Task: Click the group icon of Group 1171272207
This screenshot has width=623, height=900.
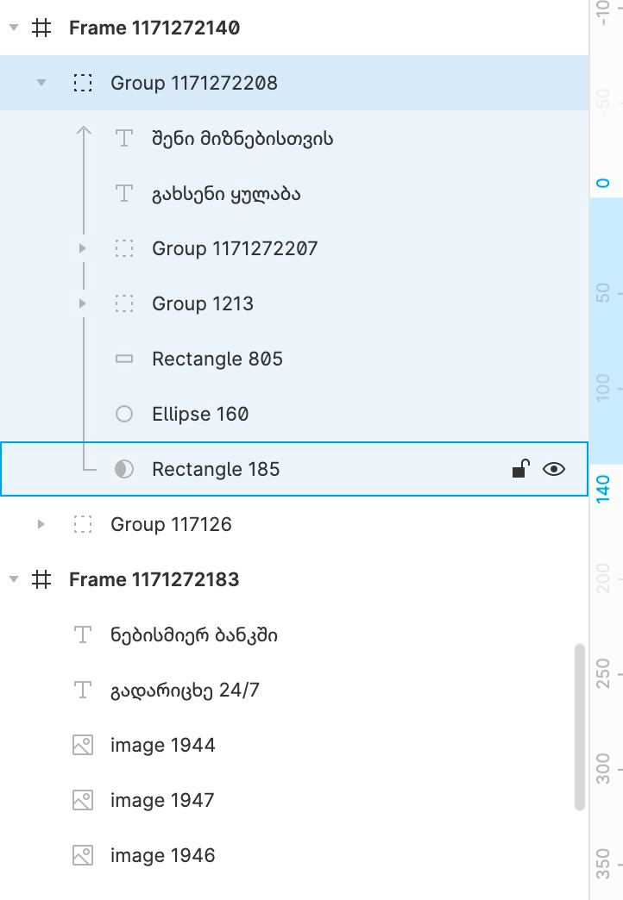Action: [124, 248]
